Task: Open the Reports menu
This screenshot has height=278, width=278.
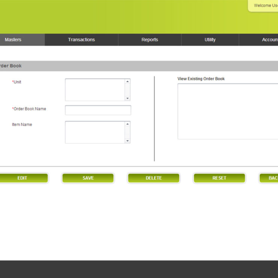Action: [150, 40]
